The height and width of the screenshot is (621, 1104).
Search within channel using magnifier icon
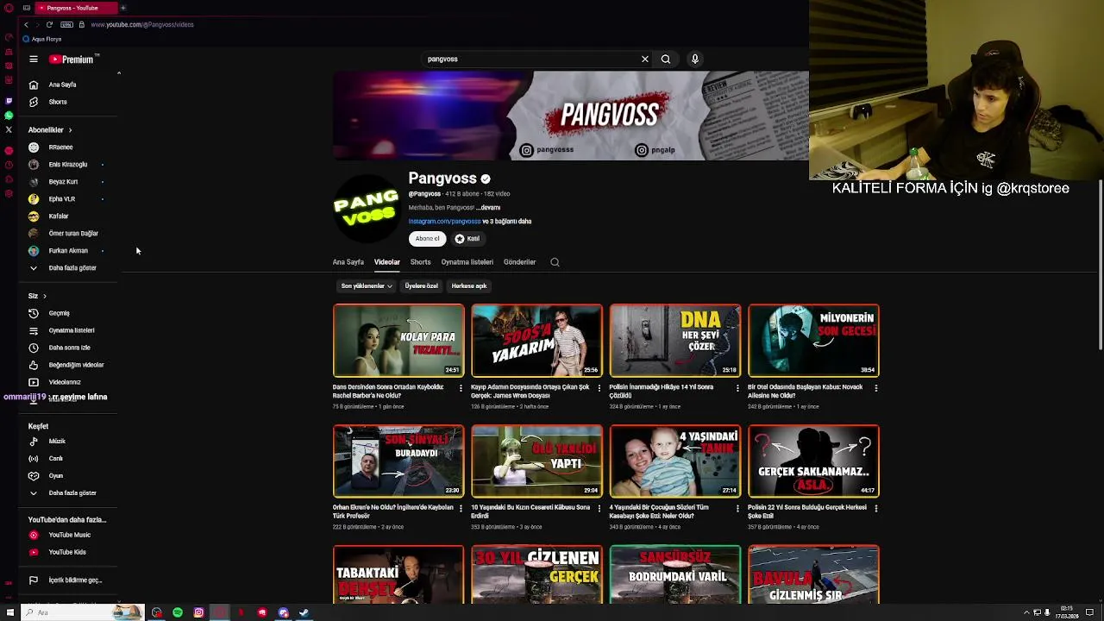tap(555, 262)
